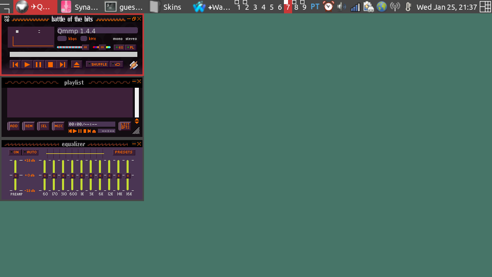The width and height of the screenshot is (492, 277).
Task: Turn the equalizer ON
Action: click(14, 152)
